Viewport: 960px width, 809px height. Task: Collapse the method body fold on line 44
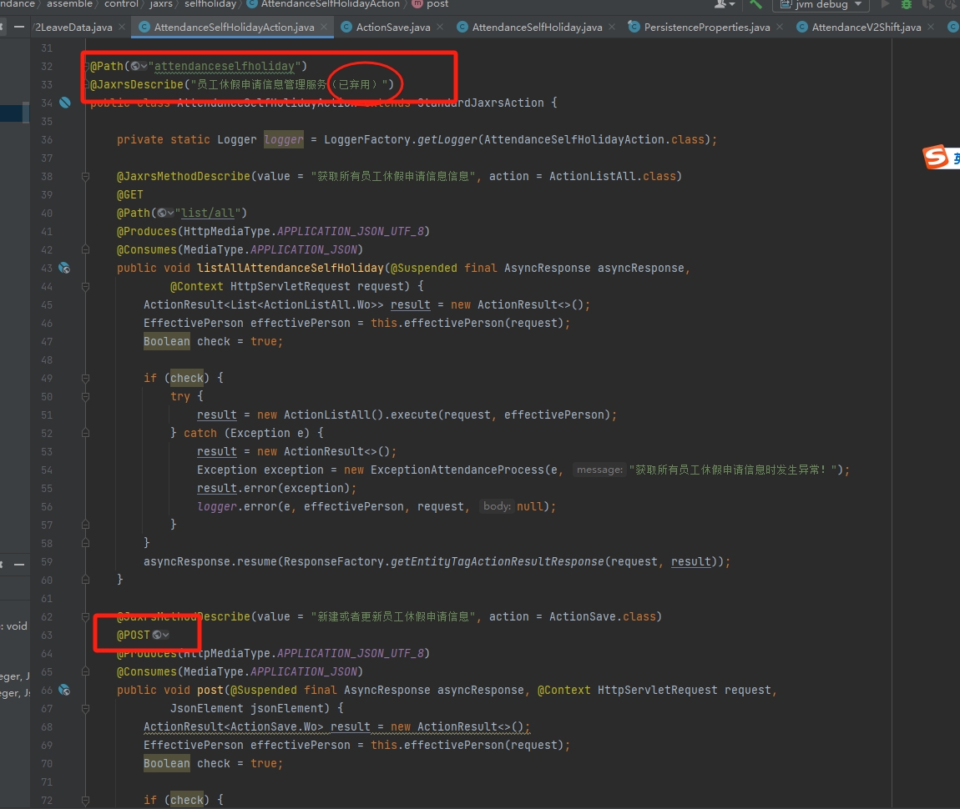click(x=86, y=286)
